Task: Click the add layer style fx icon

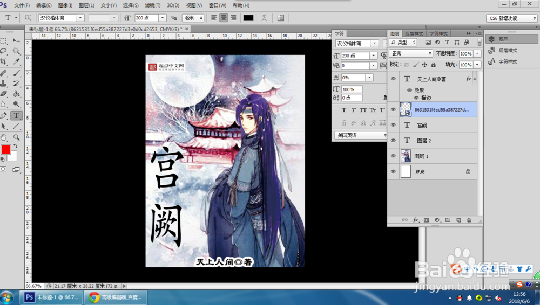Action: point(416,220)
